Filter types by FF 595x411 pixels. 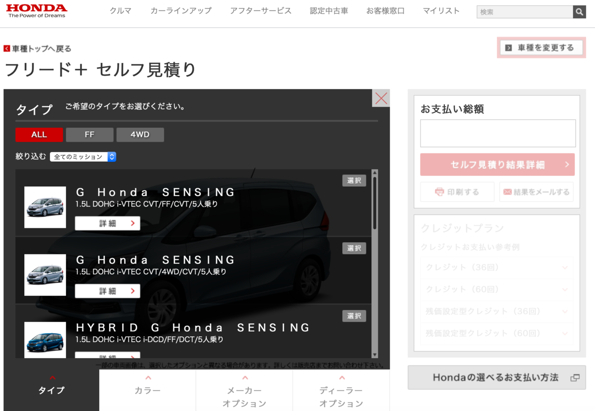[90, 135]
